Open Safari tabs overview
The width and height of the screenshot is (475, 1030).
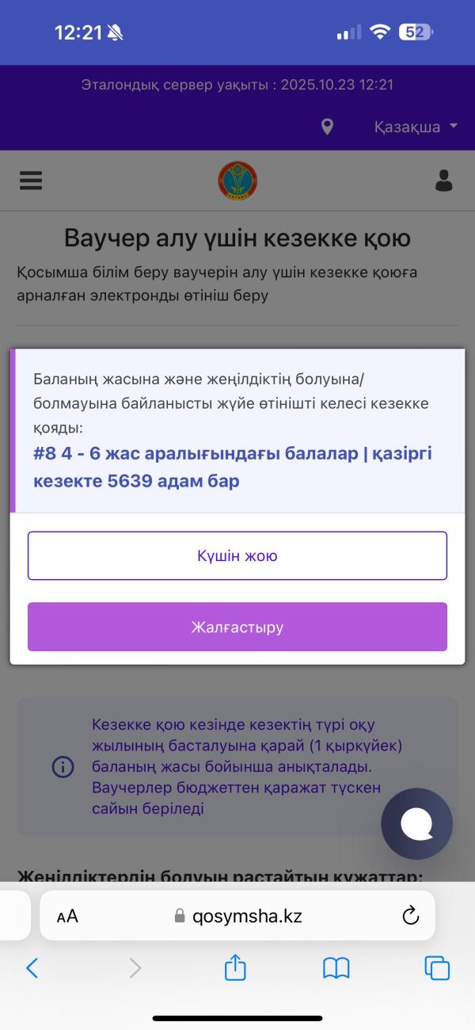[437, 967]
